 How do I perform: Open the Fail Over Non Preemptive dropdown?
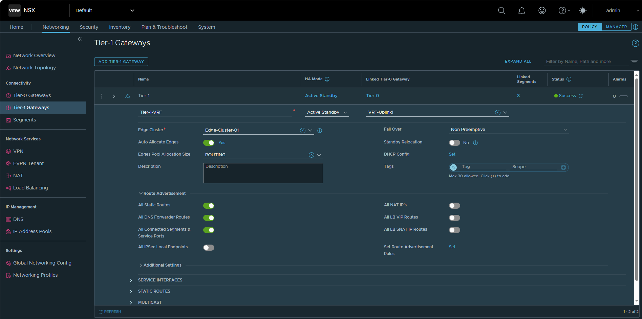[x=509, y=130]
